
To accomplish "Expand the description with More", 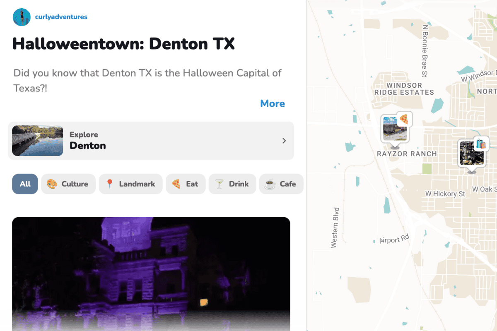I will pyautogui.click(x=272, y=103).
